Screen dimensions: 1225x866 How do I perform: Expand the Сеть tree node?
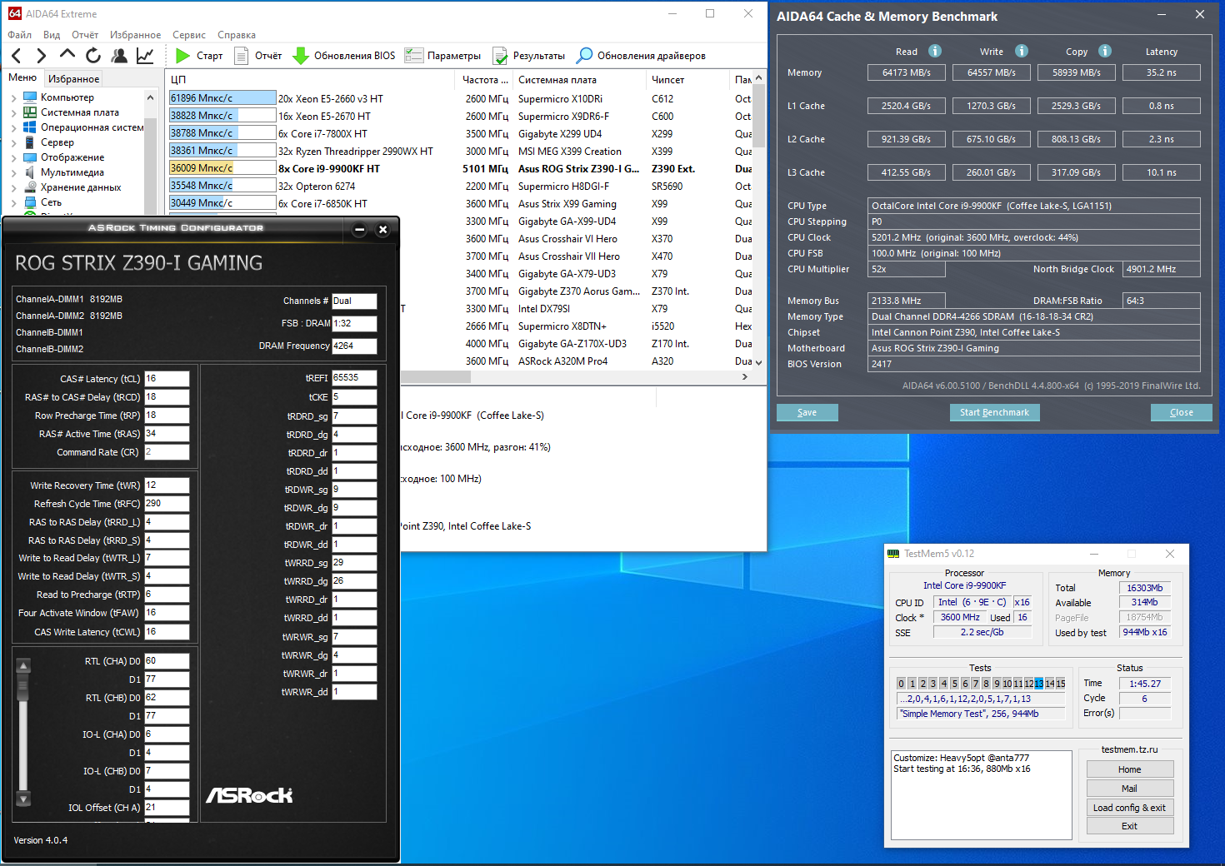[13, 202]
